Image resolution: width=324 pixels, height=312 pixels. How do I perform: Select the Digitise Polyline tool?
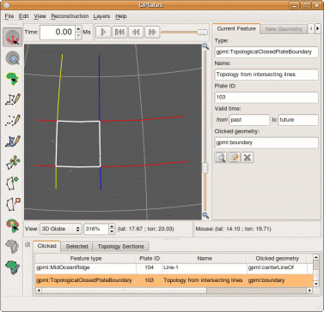pyautogui.click(x=13, y=99)
